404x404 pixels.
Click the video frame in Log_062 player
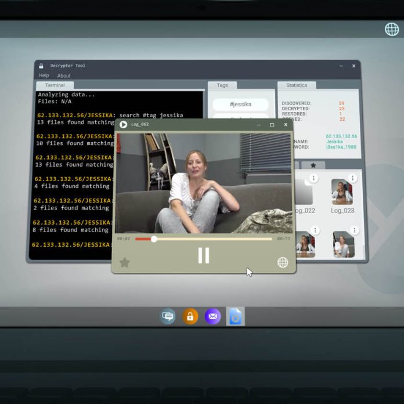point(204,183)
